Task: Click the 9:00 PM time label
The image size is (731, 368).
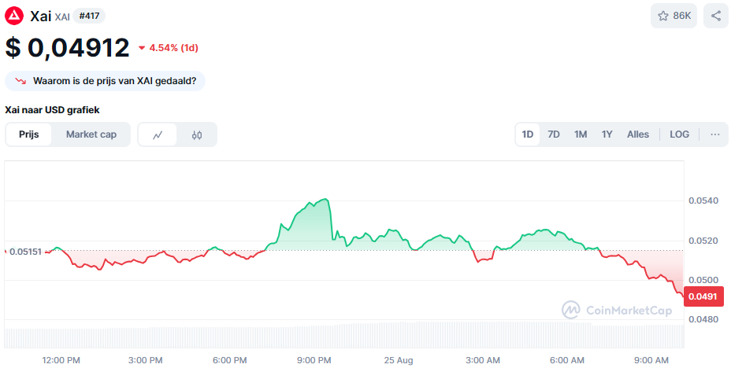Action: tap(314, 361)
